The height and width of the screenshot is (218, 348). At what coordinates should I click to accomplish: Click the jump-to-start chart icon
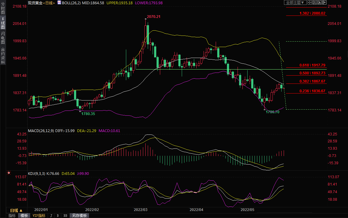(315, 2)
